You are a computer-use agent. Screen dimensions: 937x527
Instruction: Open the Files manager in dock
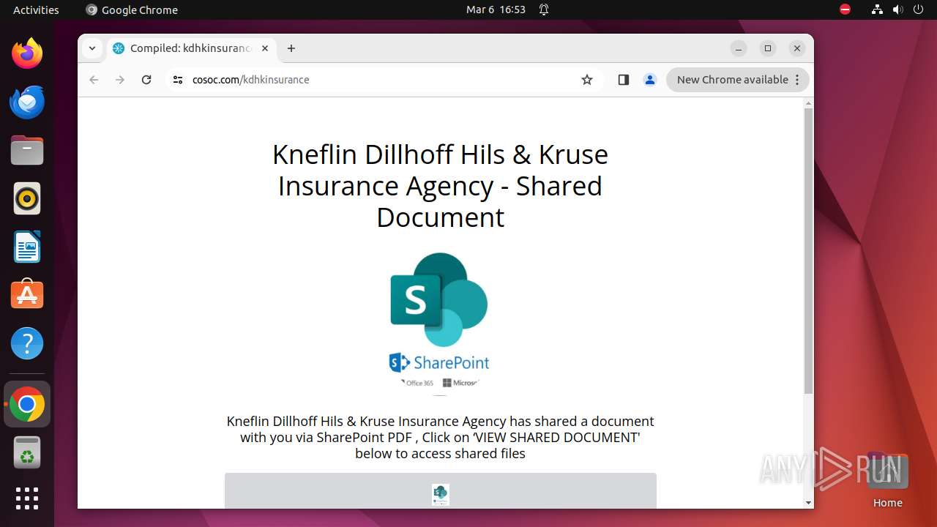27,150
